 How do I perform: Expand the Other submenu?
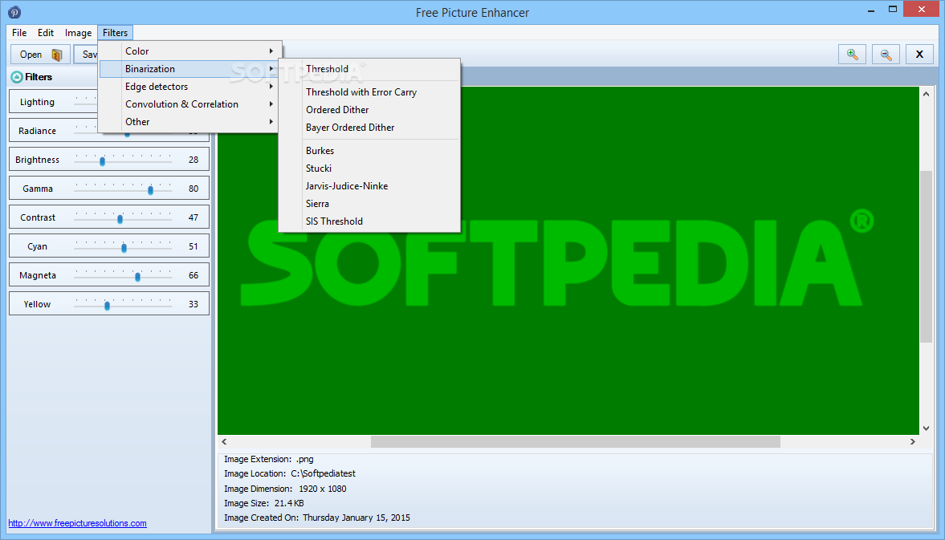pyautogui.click(x=188, y=122)
